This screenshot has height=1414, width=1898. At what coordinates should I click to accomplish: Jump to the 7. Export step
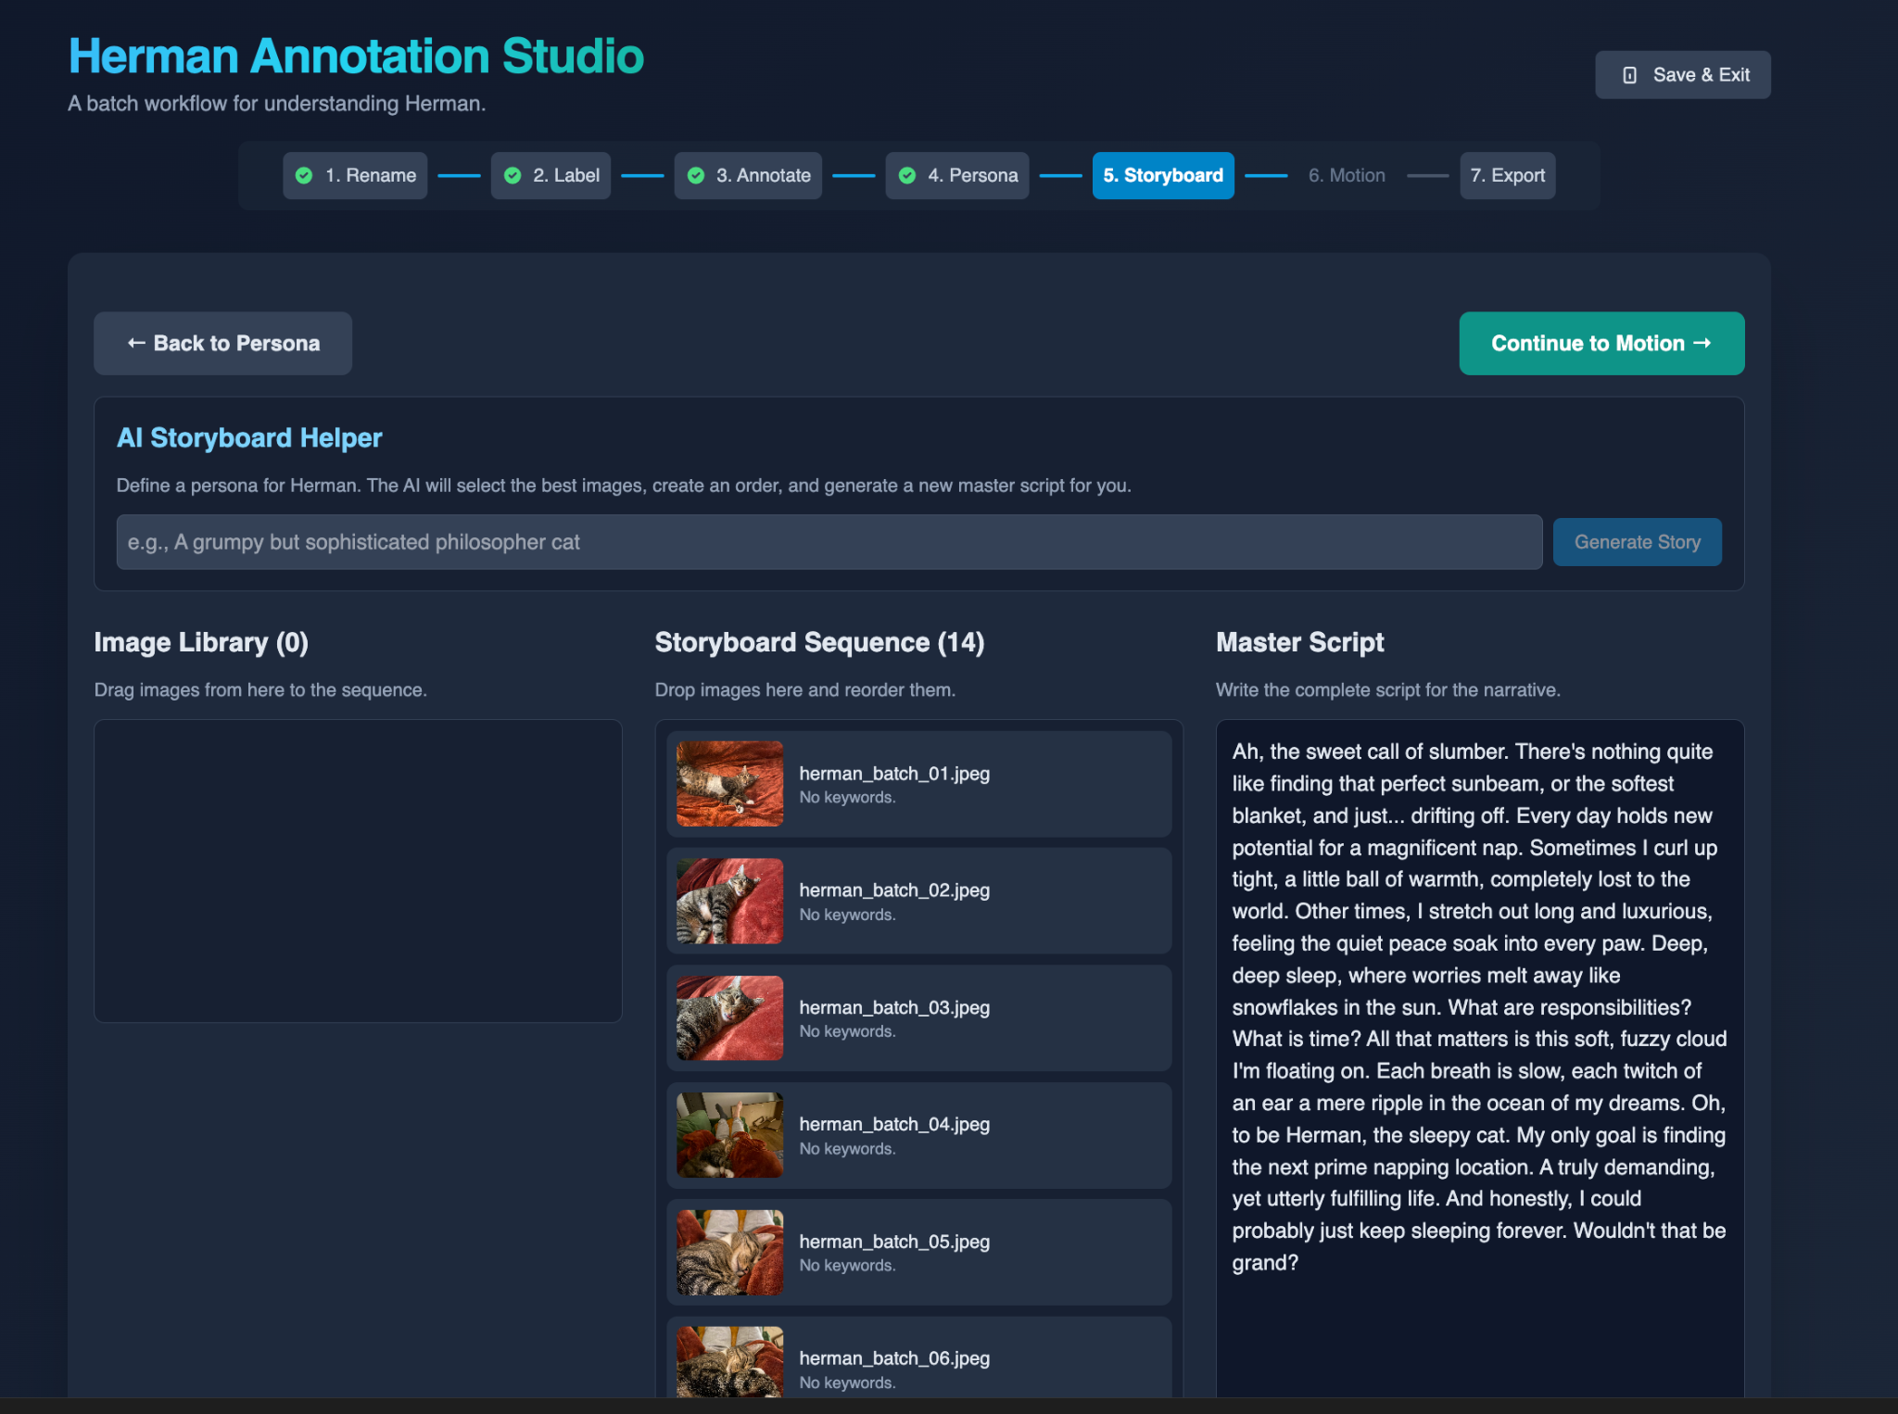click(1507, 175)
